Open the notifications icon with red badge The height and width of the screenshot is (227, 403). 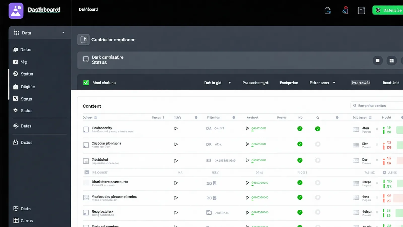(x=345, y=10)
